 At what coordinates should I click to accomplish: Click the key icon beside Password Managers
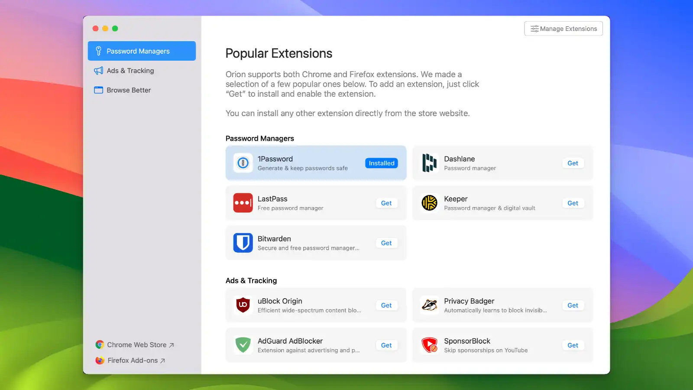coord(98,51)
